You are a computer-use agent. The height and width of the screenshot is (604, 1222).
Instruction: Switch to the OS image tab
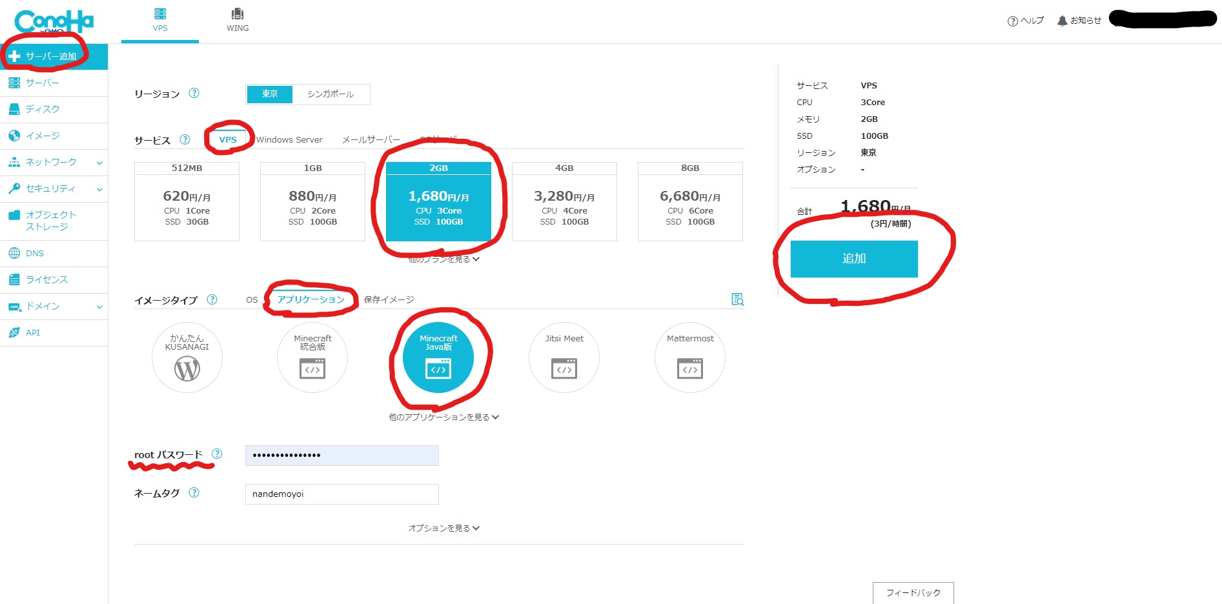[x=252, y=299]
